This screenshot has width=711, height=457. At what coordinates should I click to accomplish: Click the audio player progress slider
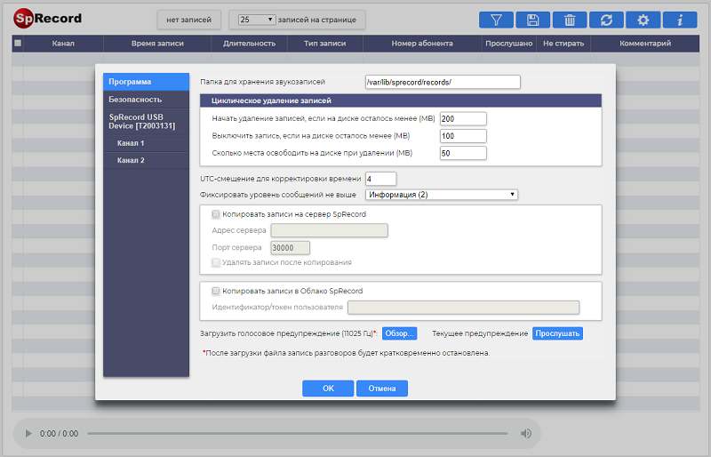(x=298, y=433)
